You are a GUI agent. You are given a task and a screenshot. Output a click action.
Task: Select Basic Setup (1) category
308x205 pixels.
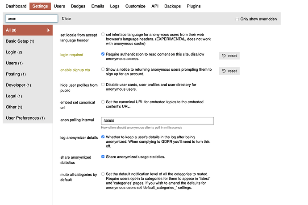coord(28,41)
